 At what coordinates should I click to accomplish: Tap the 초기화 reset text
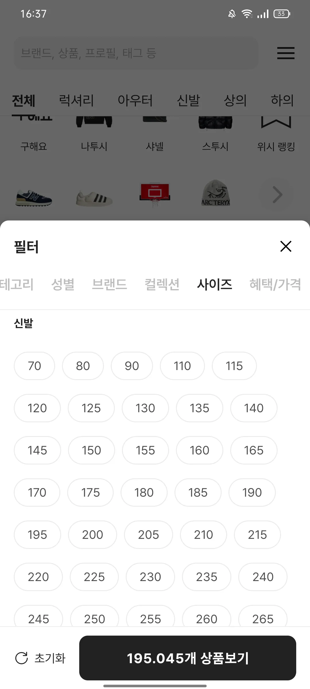click(50, 658)
